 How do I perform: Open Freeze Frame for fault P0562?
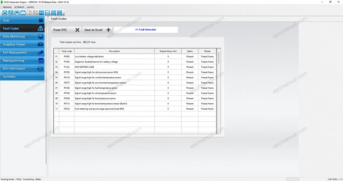[207, 57]
